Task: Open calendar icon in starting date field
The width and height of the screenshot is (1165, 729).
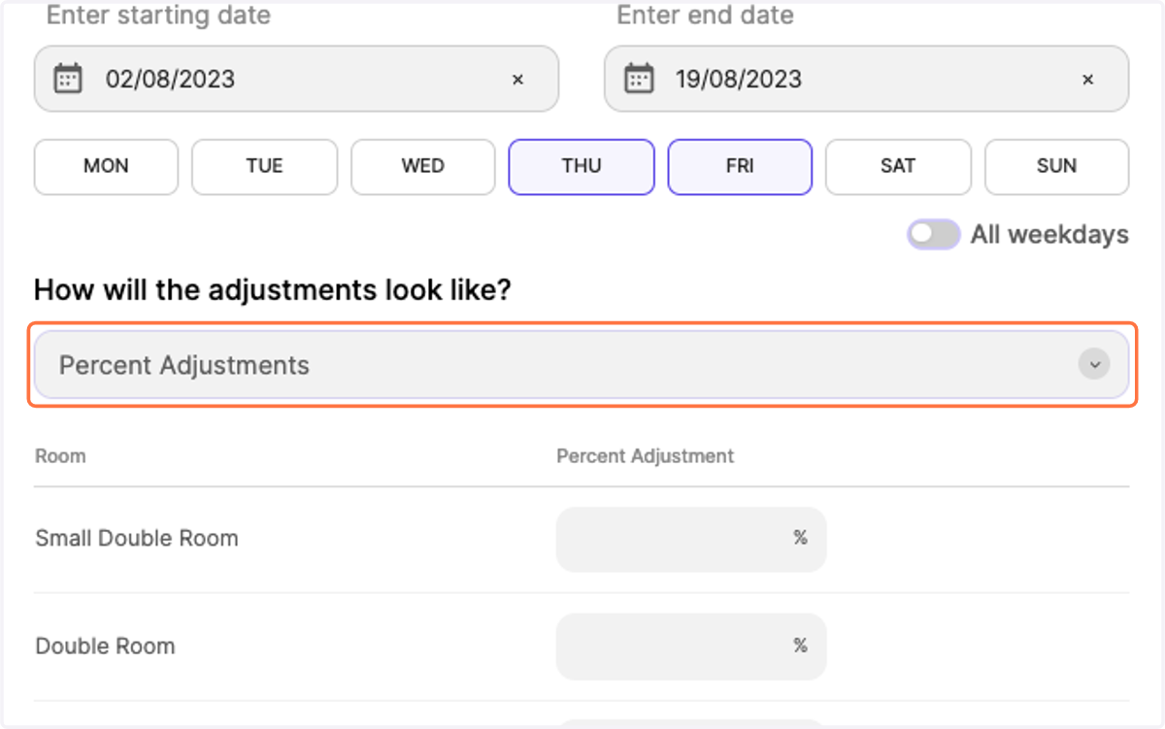Action: [x=68, y=79]
